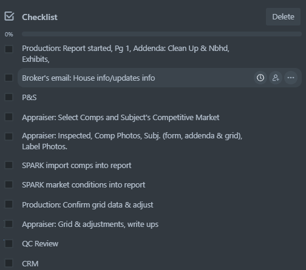Check the CRM checkbox
This screenshot has height=270, width=306.
(8, 263)
